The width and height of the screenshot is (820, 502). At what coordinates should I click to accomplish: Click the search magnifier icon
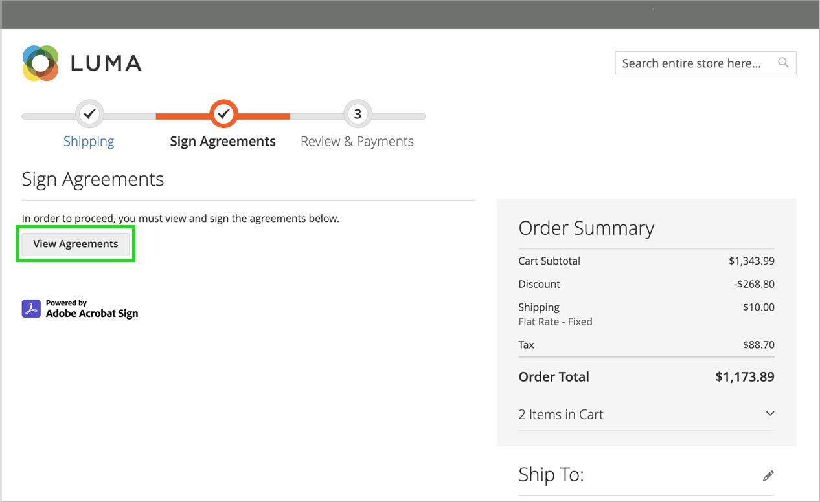783,63
